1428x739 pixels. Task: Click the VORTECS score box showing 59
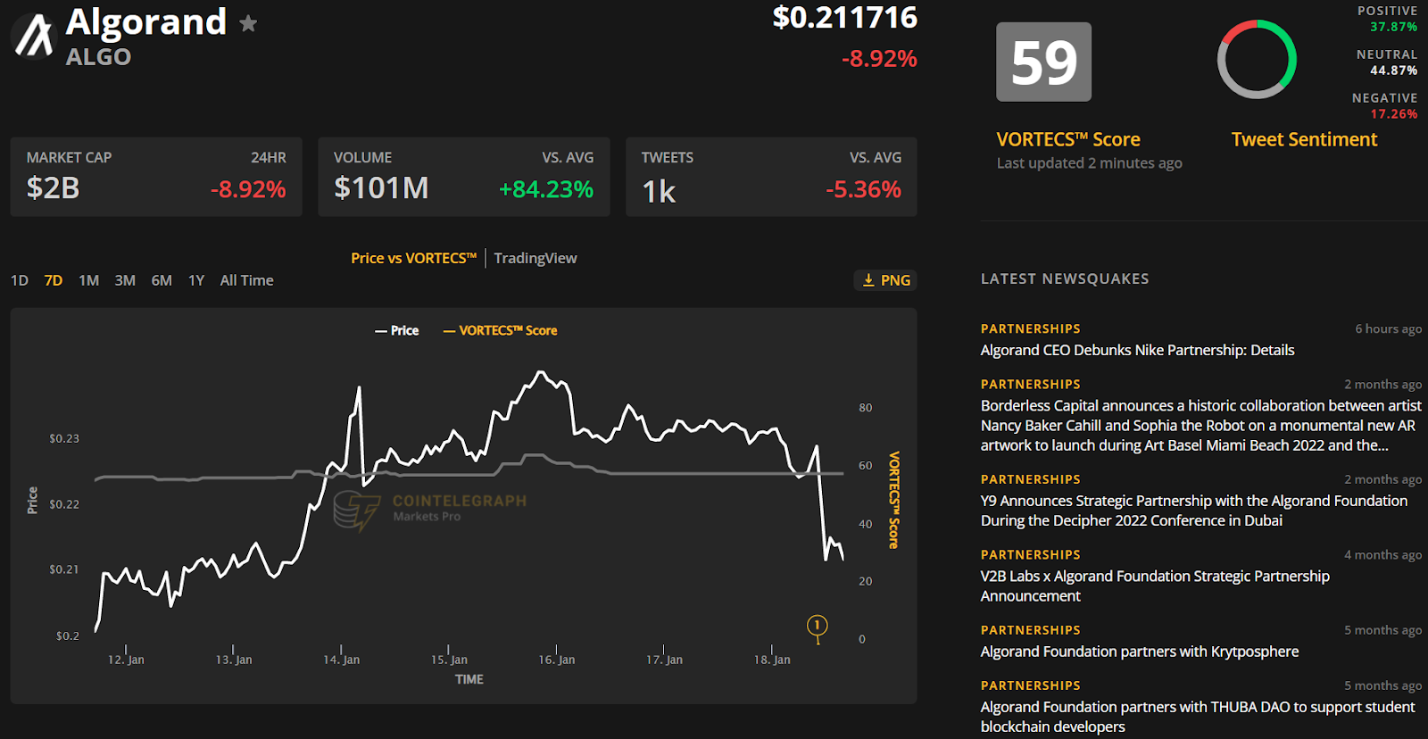(1043, 62)
